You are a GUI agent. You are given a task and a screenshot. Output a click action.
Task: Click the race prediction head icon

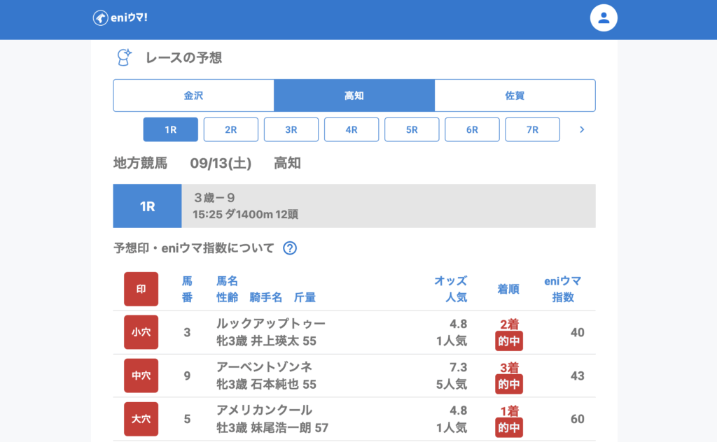tap(125, 58)
